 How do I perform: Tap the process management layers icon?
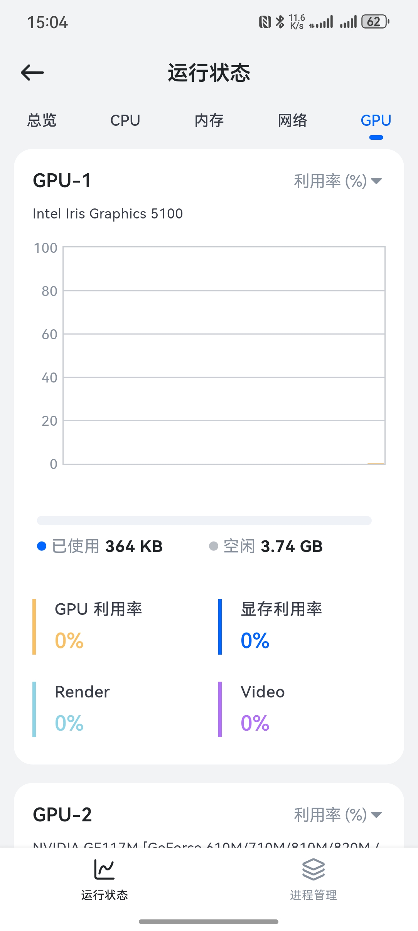click(x=313, y=870)
